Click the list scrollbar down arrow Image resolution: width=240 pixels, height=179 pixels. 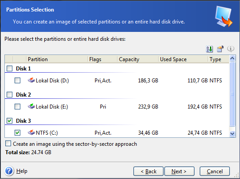[232, 133]
